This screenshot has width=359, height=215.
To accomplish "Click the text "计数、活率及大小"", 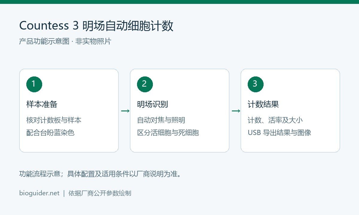I will (275, 120).
